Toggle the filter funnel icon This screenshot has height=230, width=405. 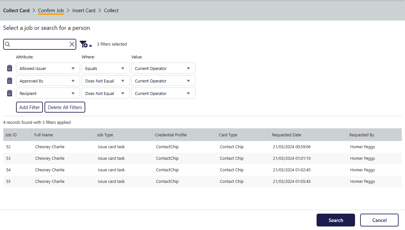coord(86,44)
